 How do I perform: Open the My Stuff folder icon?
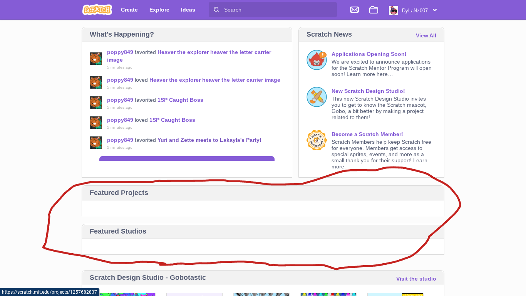pos(374,10)
